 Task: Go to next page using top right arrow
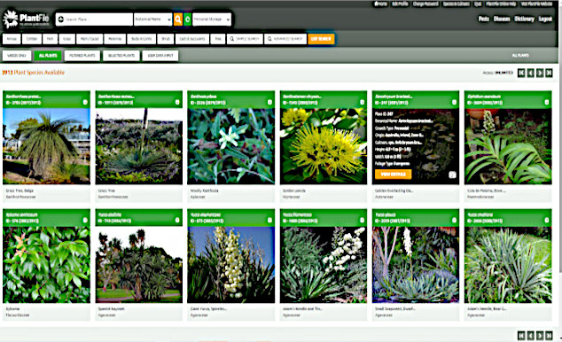(540, 73)
